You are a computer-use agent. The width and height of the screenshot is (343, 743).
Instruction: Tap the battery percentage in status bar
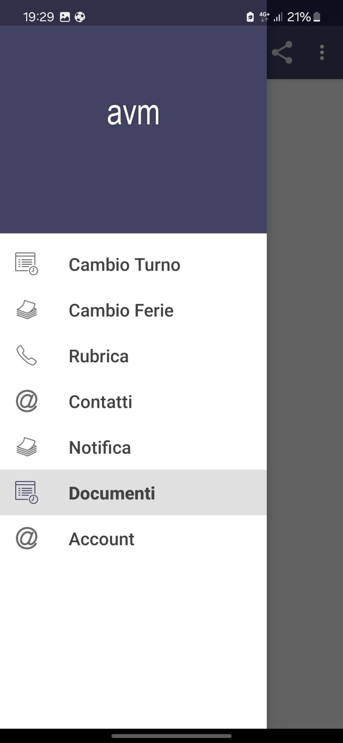[299, 17]
